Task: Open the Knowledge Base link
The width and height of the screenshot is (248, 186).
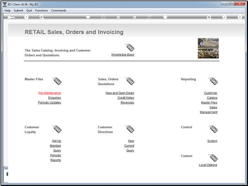Action: [123, 55]
